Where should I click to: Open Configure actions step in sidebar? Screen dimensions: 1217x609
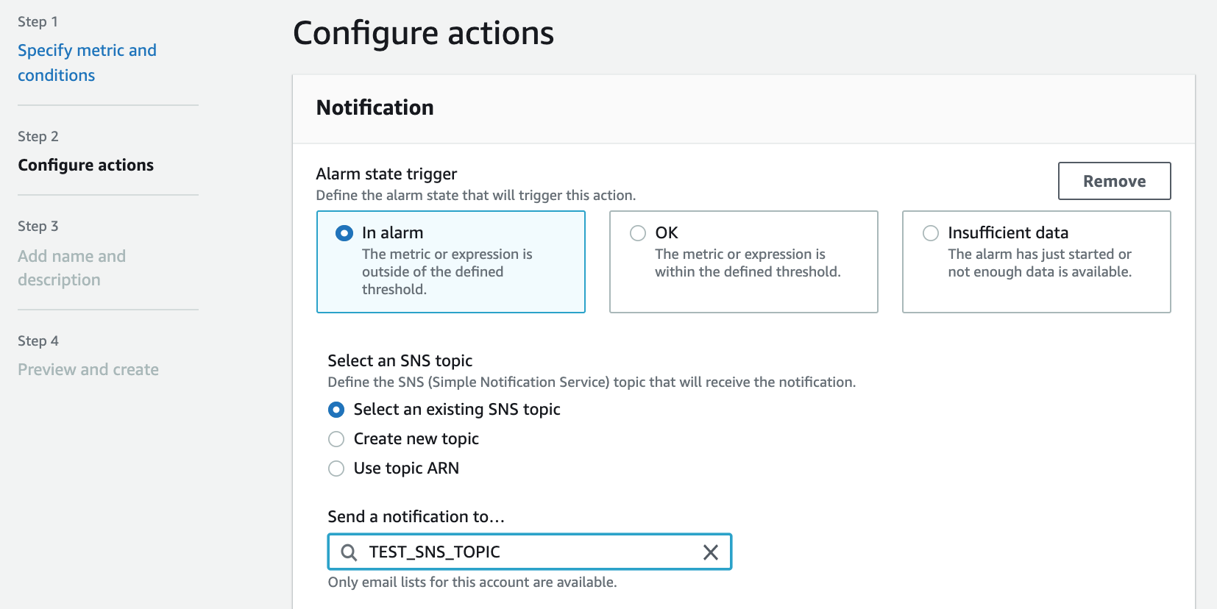coord(85,165)
